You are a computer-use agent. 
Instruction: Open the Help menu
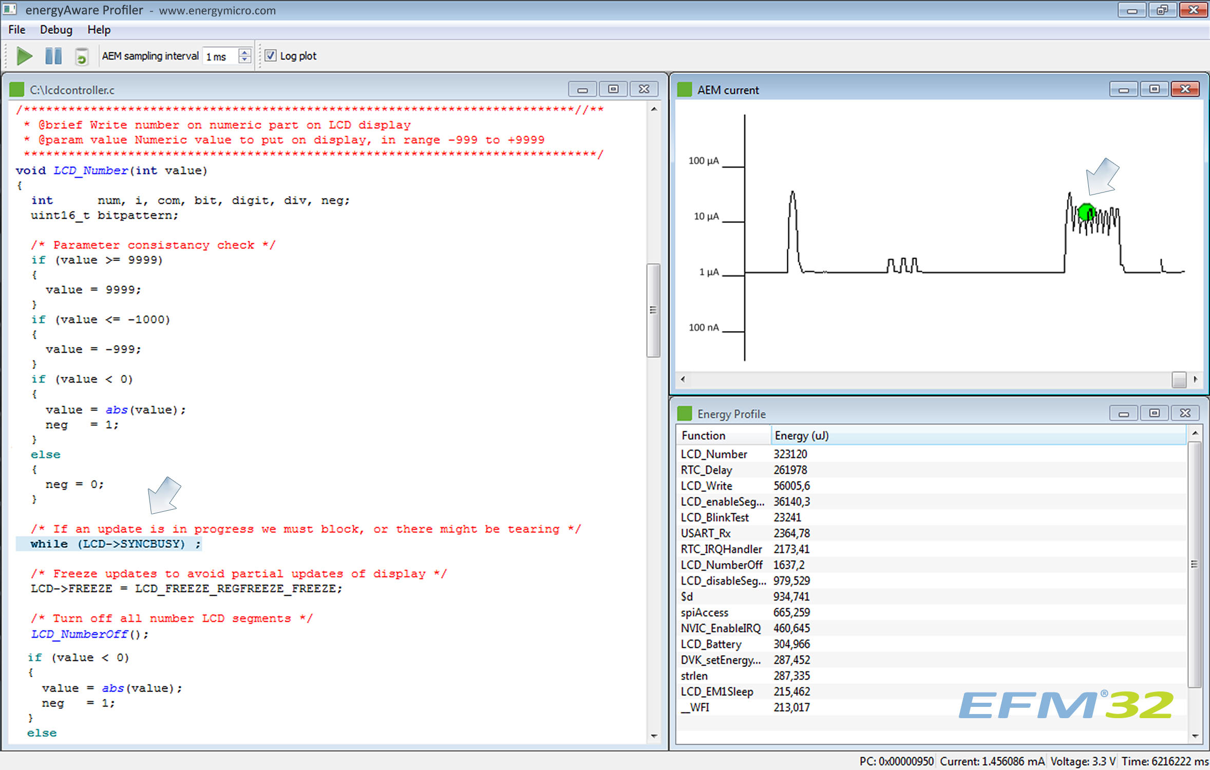[x=99, y=30]
